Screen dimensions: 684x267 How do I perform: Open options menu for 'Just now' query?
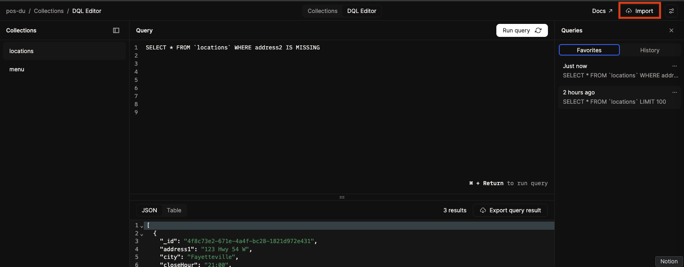click(675, 66)
